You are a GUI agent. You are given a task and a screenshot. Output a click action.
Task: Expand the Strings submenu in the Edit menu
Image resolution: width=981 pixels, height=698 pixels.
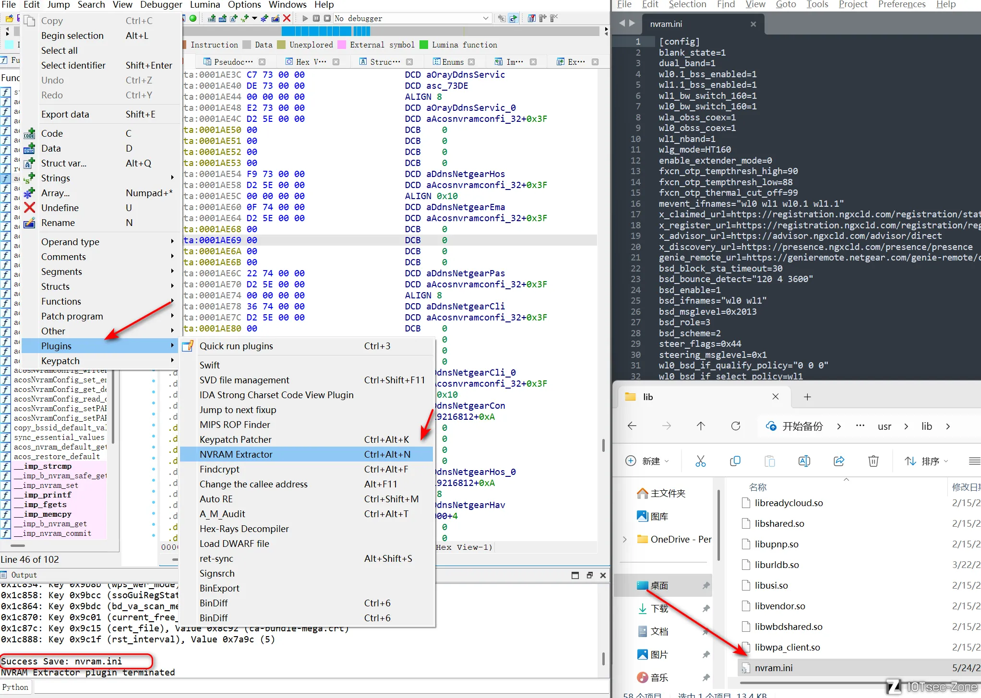(x=100, y=178)
